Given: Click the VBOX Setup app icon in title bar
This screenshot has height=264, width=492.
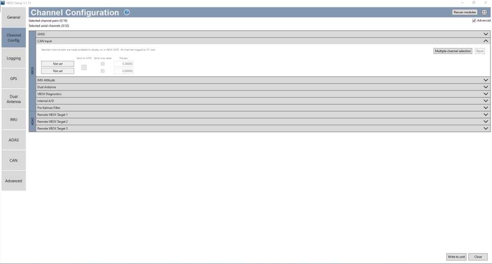Looking at the screenshot, I should pyautogui.click(x=3, y=2).
